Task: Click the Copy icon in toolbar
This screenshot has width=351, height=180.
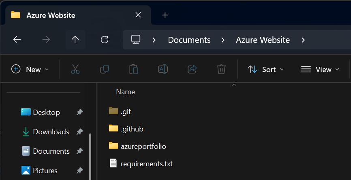Action: pyautogui.click(x=105, y=69)
